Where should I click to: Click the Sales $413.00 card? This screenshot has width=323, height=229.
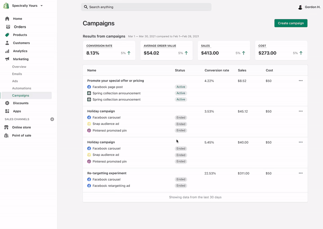pyautogui.click(x=224, y=50)
